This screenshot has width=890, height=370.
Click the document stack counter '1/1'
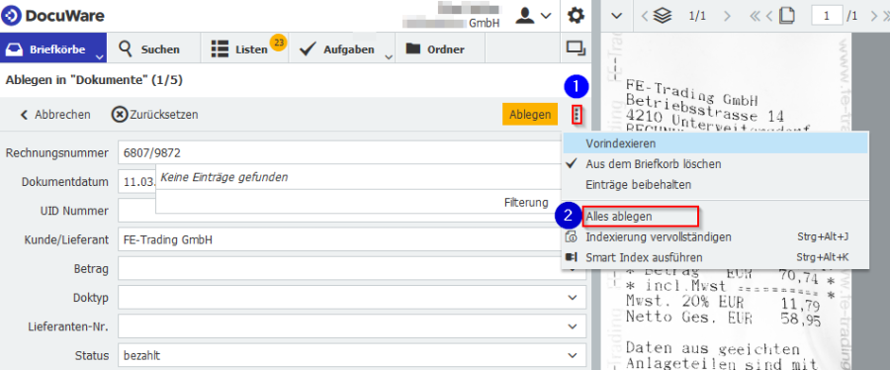click(x=697, y=17)
